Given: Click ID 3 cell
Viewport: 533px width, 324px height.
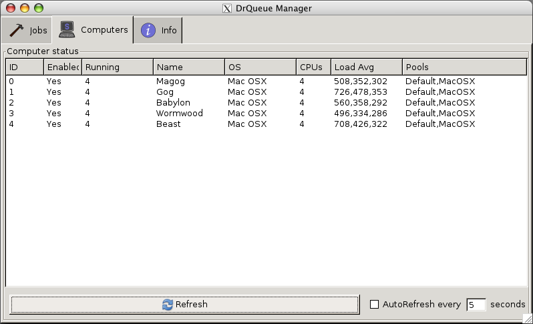Looking at the screenshot, I should (x=11, y=113).
